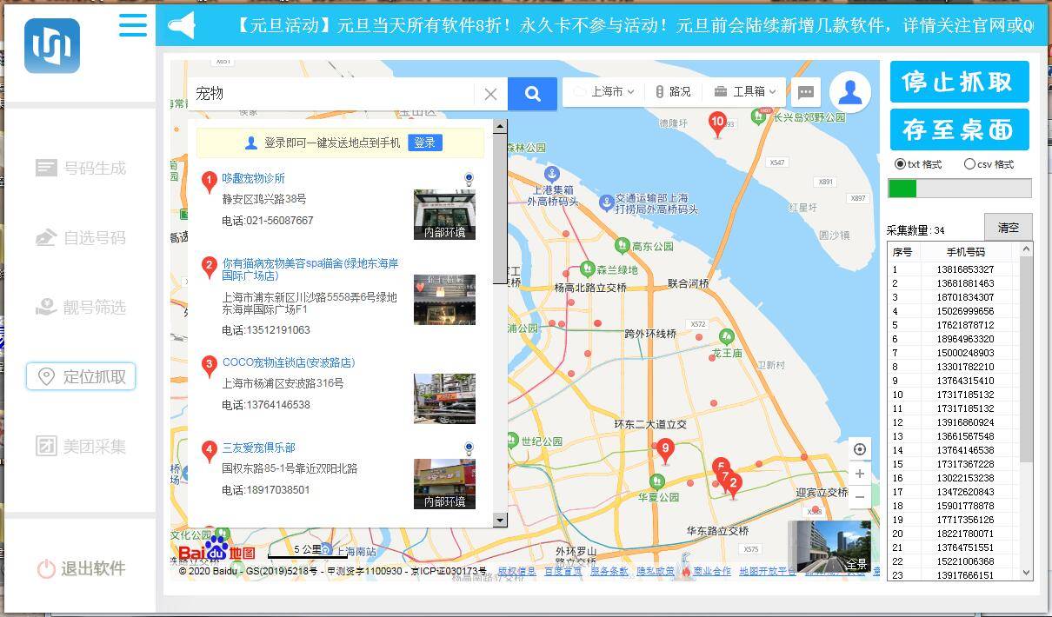This screenshot has height=617, width=1052.
Task: Click red map marker number 9
Action: 665,451
